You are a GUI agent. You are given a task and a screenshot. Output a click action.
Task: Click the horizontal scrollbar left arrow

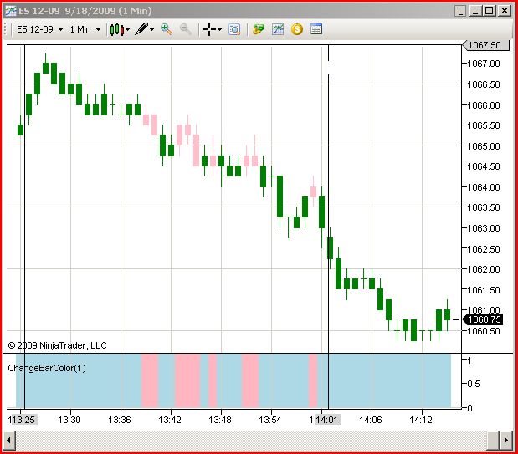coord(9,441)
